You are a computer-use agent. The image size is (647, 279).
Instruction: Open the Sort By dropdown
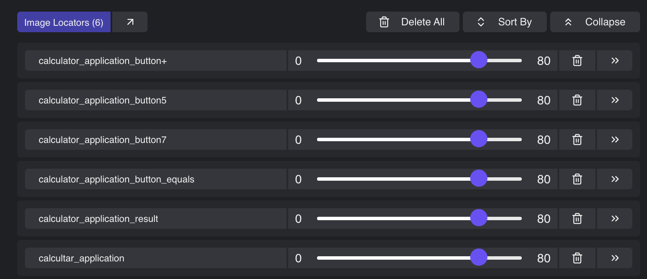[x=505, y=22]
